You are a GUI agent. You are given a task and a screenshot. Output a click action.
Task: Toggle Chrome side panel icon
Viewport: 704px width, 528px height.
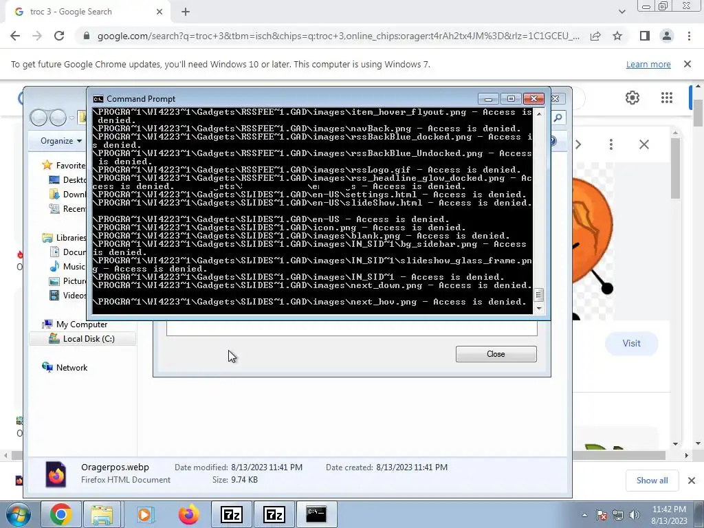[x=645, y=36]
